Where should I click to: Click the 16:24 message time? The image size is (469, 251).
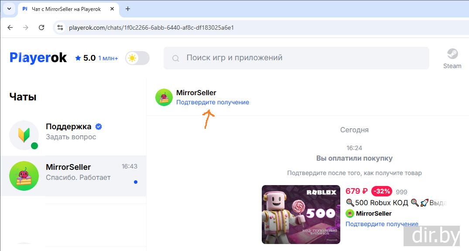tap(354, 148)
